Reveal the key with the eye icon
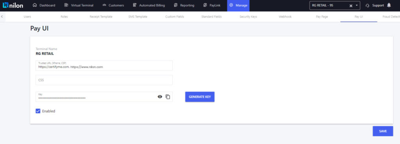Screen dimensions: 400x144 pos(160,97)
